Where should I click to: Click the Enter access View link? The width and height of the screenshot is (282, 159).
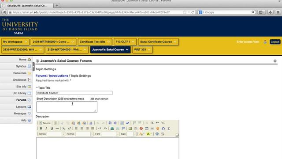click(x=248, y=42)
